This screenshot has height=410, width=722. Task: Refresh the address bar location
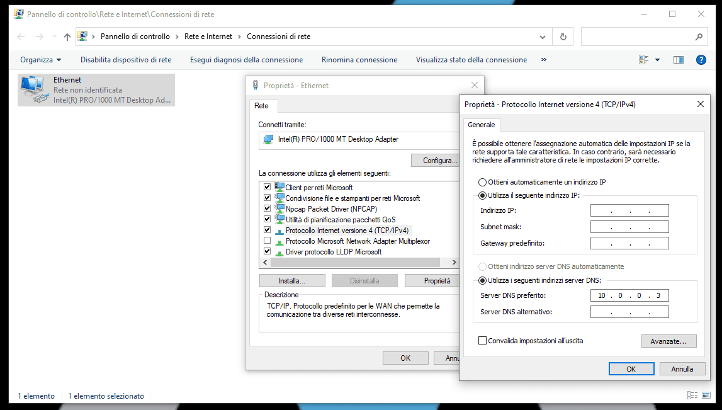coord(563,37)
